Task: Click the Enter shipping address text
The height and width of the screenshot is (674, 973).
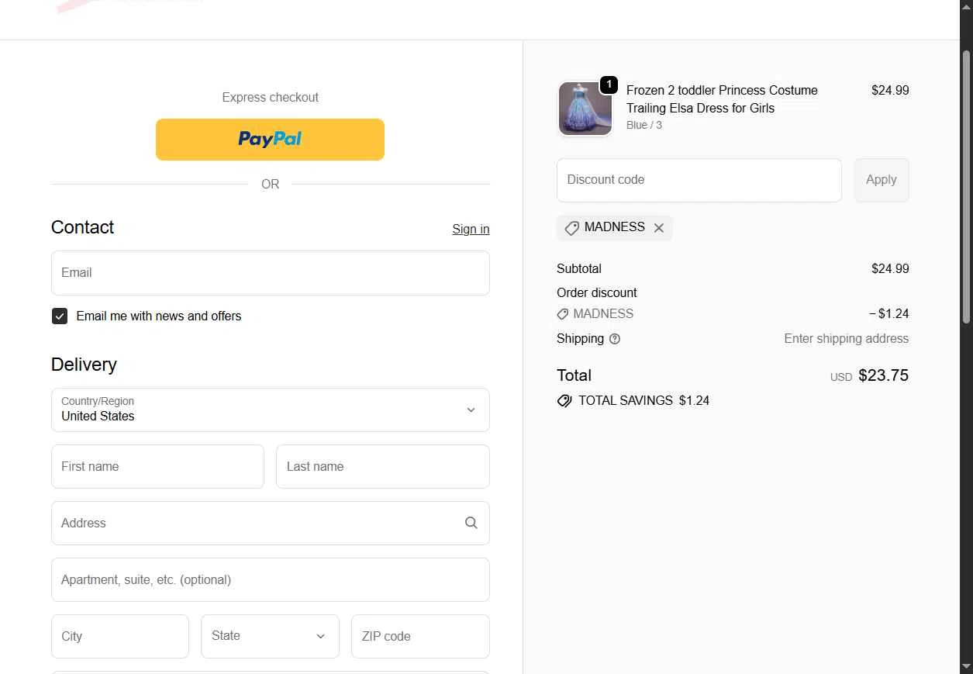Action: tap(847, 339)
